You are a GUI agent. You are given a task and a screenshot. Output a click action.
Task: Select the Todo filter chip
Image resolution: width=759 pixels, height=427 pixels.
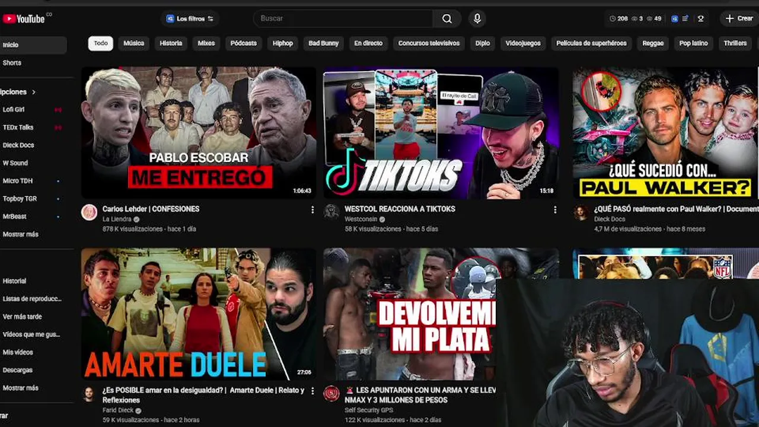[x=101, y=43]
